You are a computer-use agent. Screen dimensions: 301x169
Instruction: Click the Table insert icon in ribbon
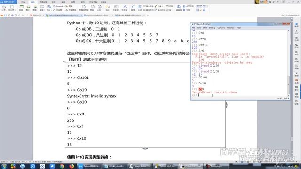point(21,7)
